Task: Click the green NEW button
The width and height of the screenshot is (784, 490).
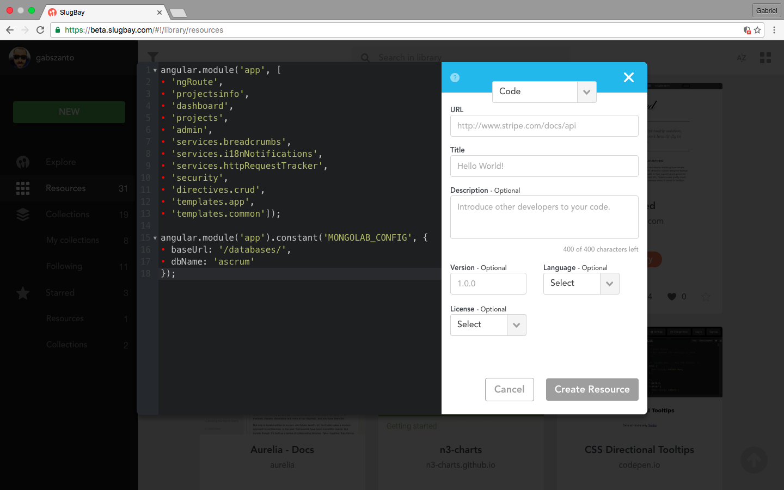Action: pos(69,112)
